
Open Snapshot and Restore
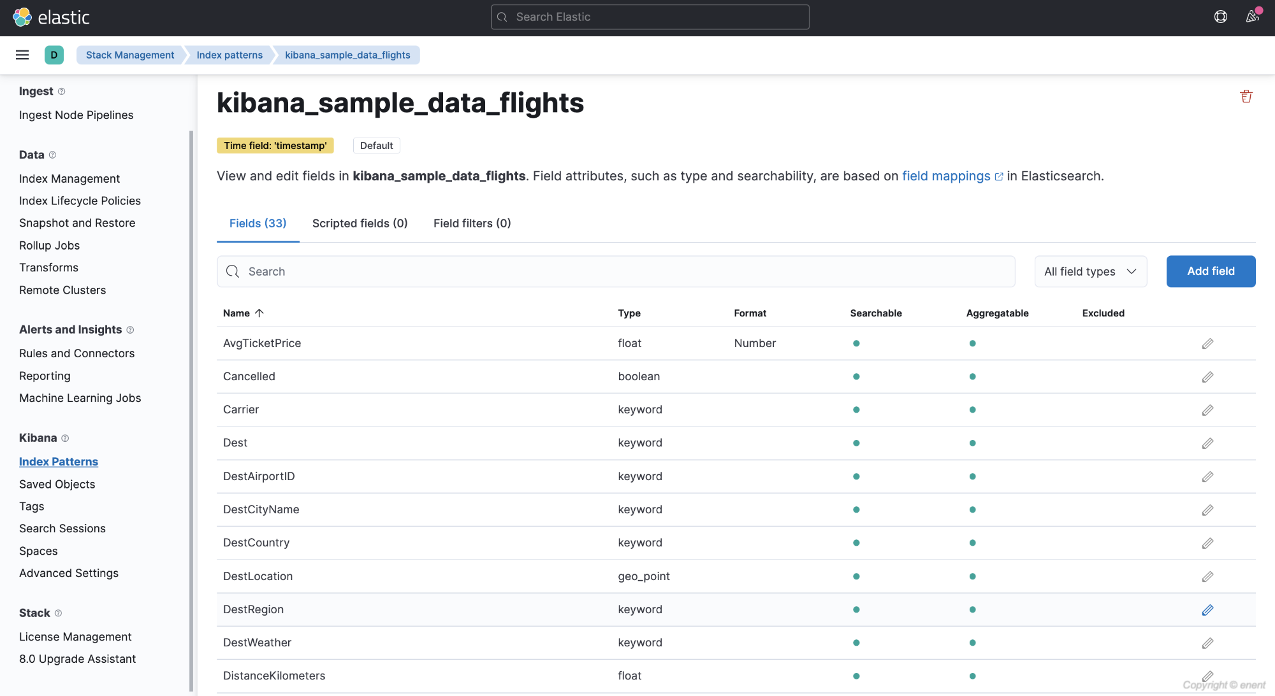click(77, 223)
